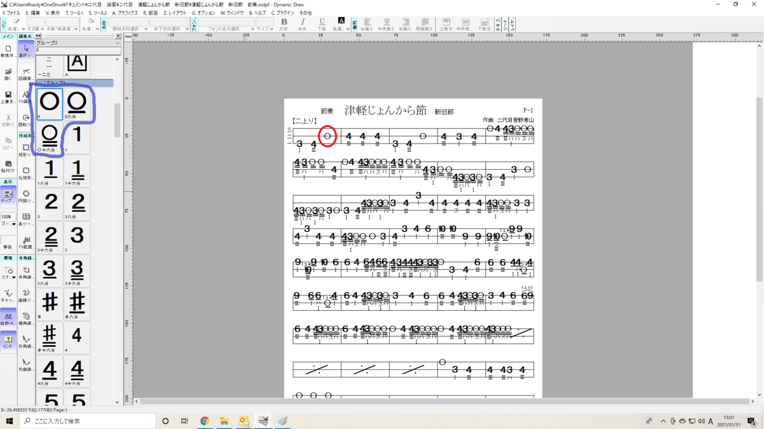The image size is (764, 429).
Task: Select the Rectangle tool (矩形ツール)
Action: 26,150
